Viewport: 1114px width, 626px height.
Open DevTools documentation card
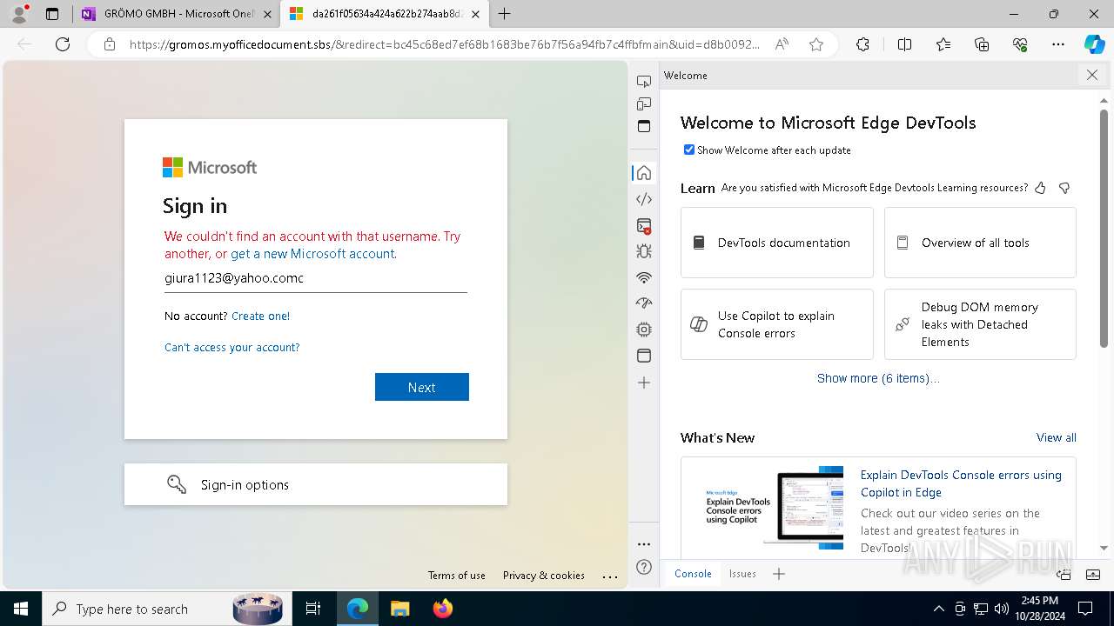777,243
